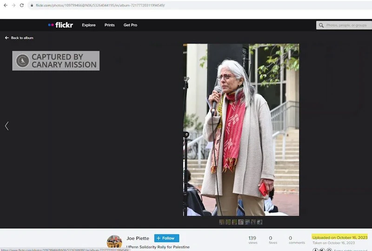The image size is (372, 251).
Task: Click the Get Pro link
Action: [x=130, y=25]
